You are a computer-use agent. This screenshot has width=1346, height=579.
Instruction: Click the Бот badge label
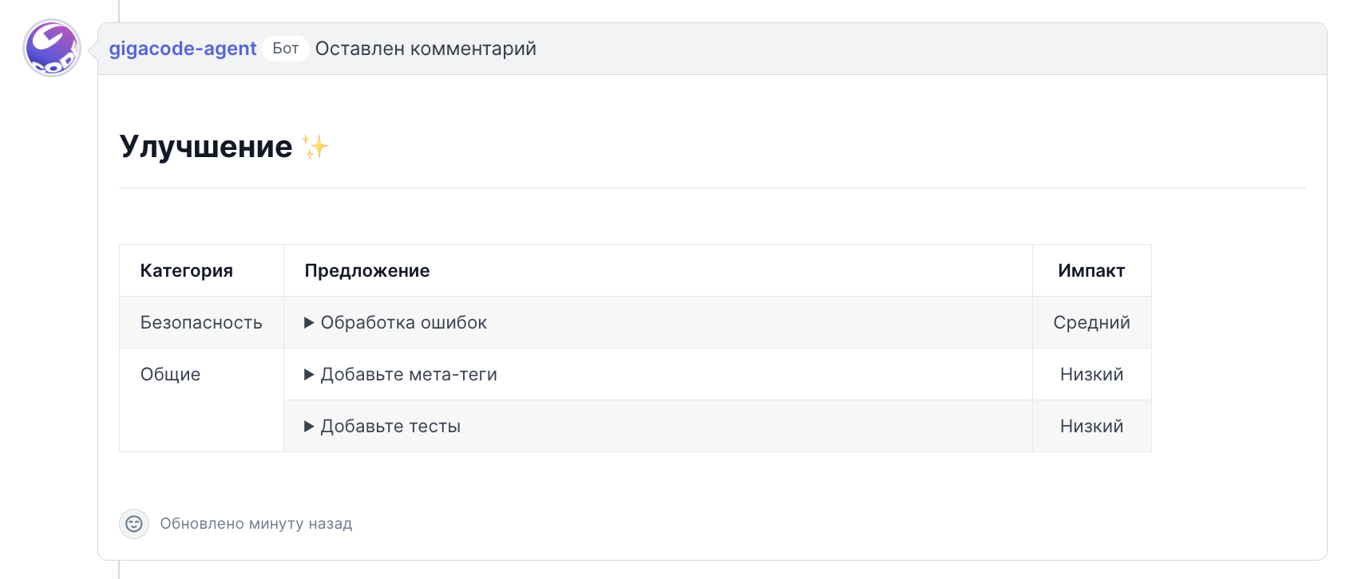286,49
